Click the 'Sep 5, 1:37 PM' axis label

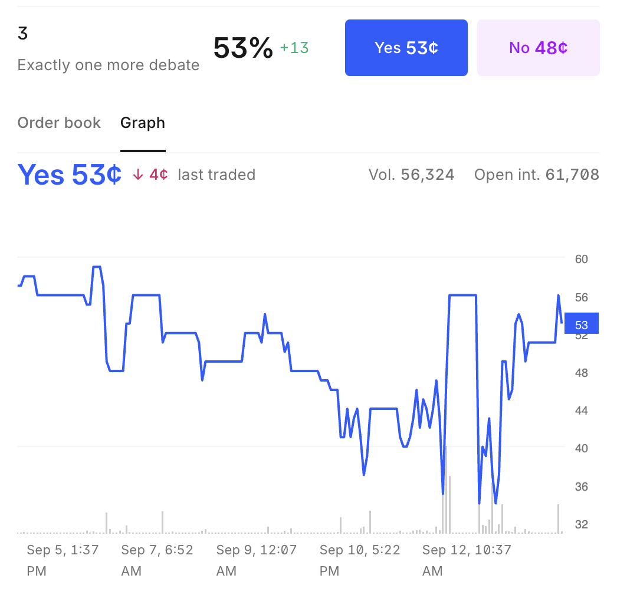click(x=63, y=560)
